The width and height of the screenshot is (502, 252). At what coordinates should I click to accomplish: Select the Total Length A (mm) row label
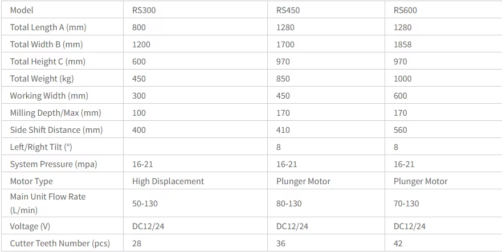[48, 27]
